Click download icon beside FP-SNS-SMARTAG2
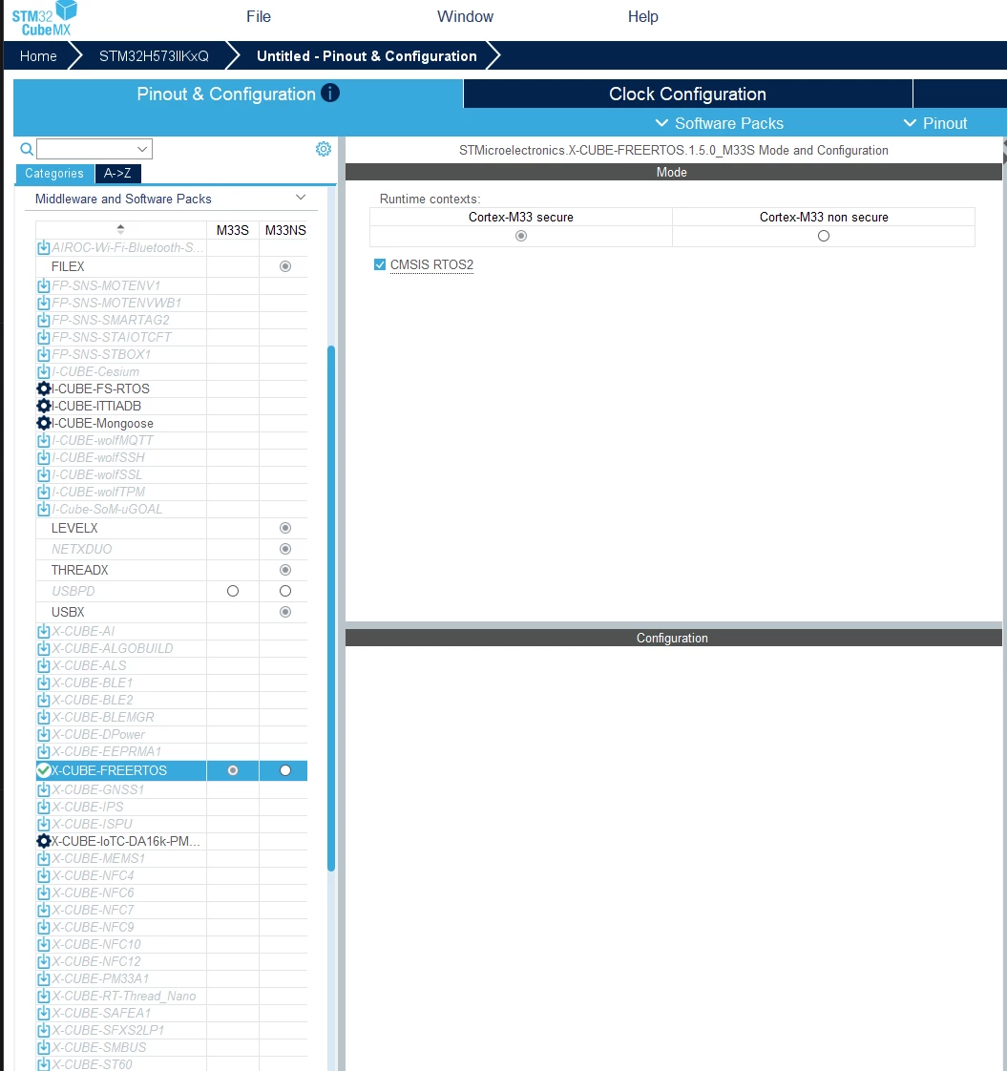 [x=44, y=320]
